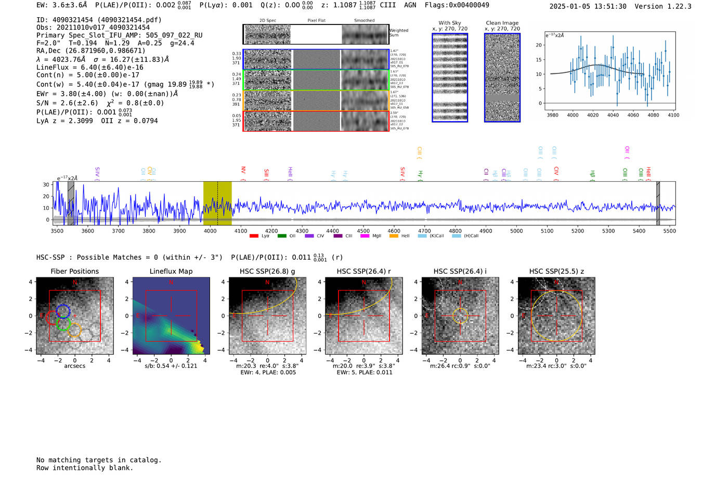Select the yellow highlighted band near 4023Å
The image size is (728, 496).
[217, 203]
